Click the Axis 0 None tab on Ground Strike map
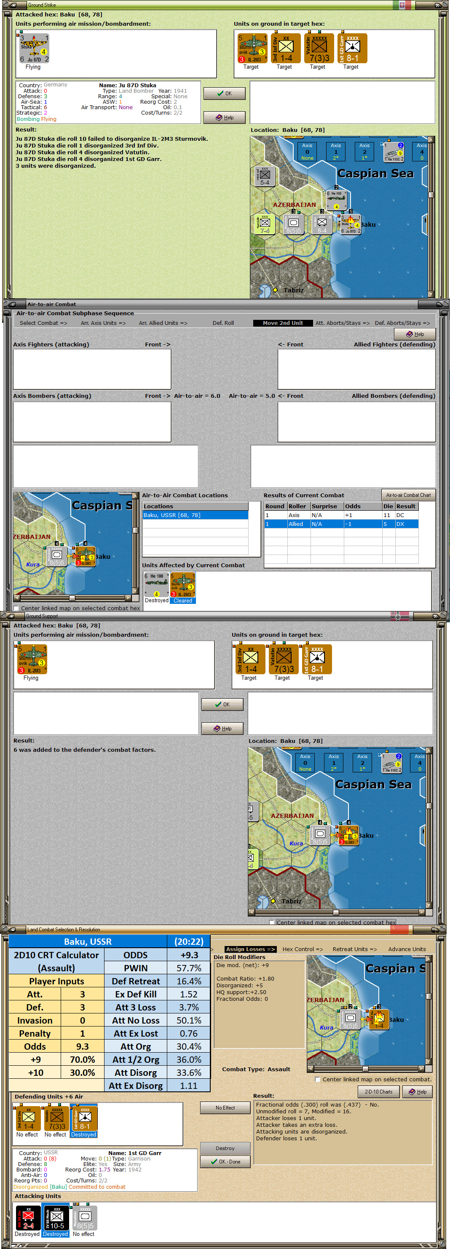 (x=308, y=151)
